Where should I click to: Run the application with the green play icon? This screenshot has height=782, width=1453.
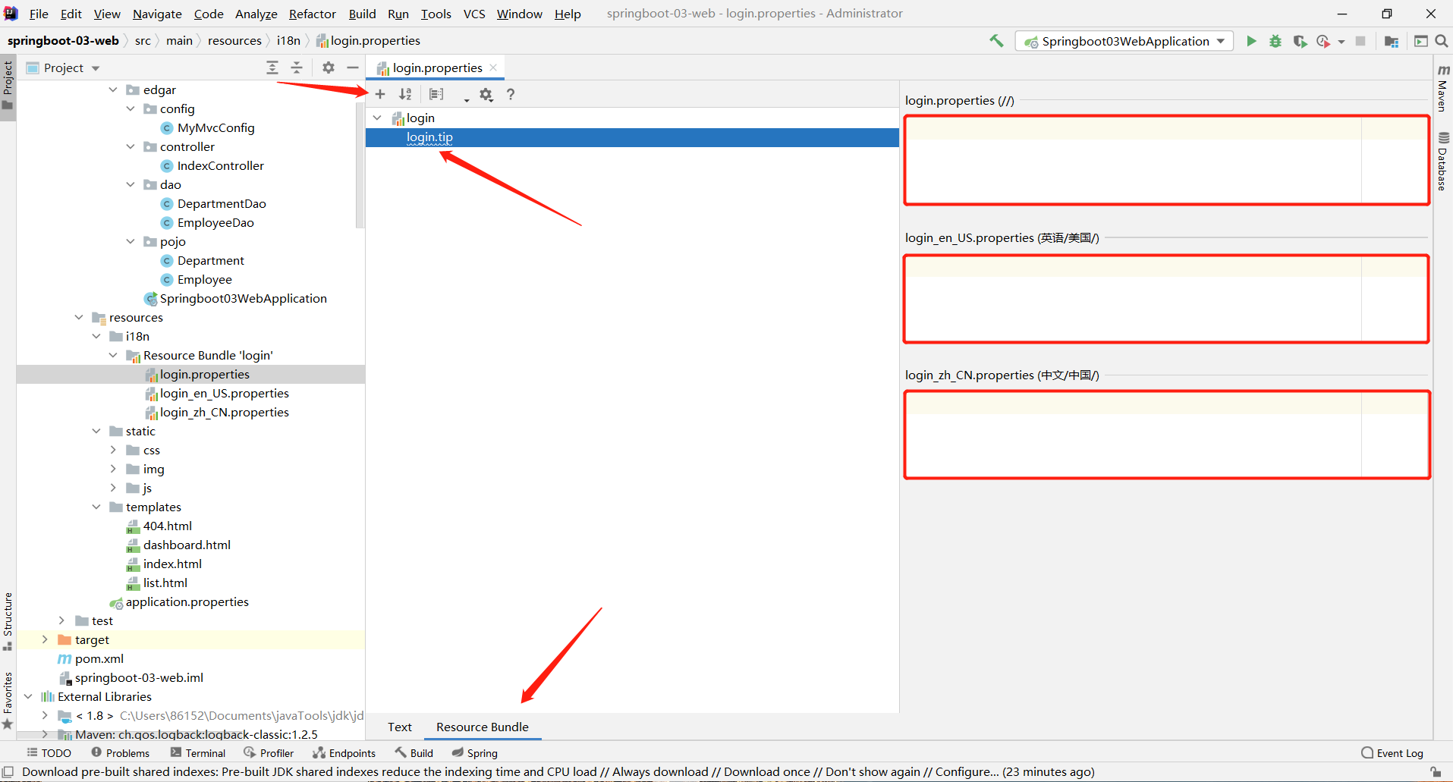coord(1251,41)
